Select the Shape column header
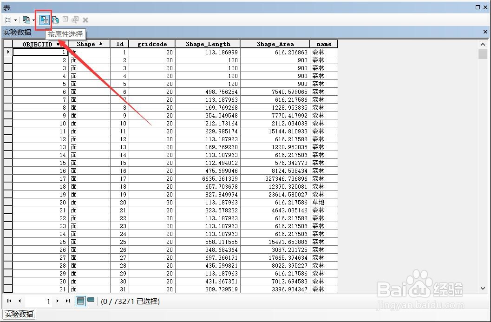Viewport: 491px width, 322px height. coord(89,44)
